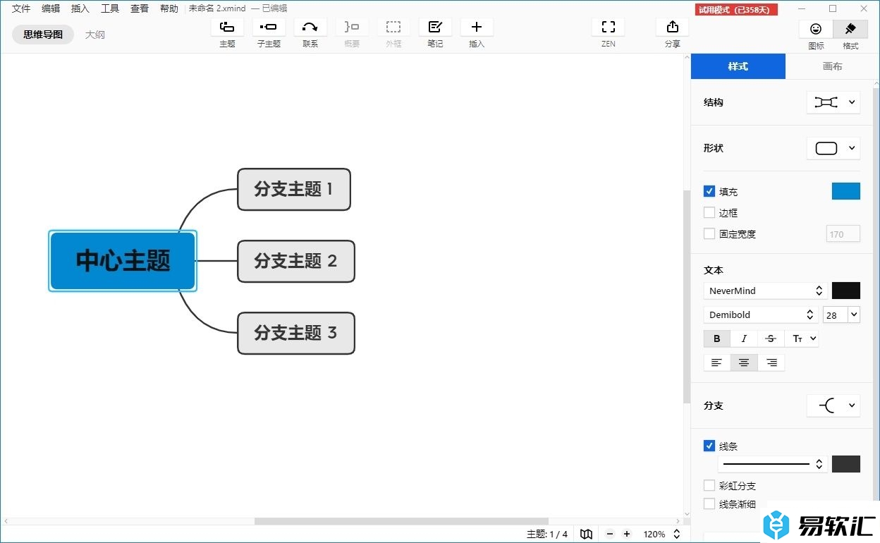The image size is (880, 543).
Task: Enable 线条渐细 tapered line checkbox
Action: 709,504
